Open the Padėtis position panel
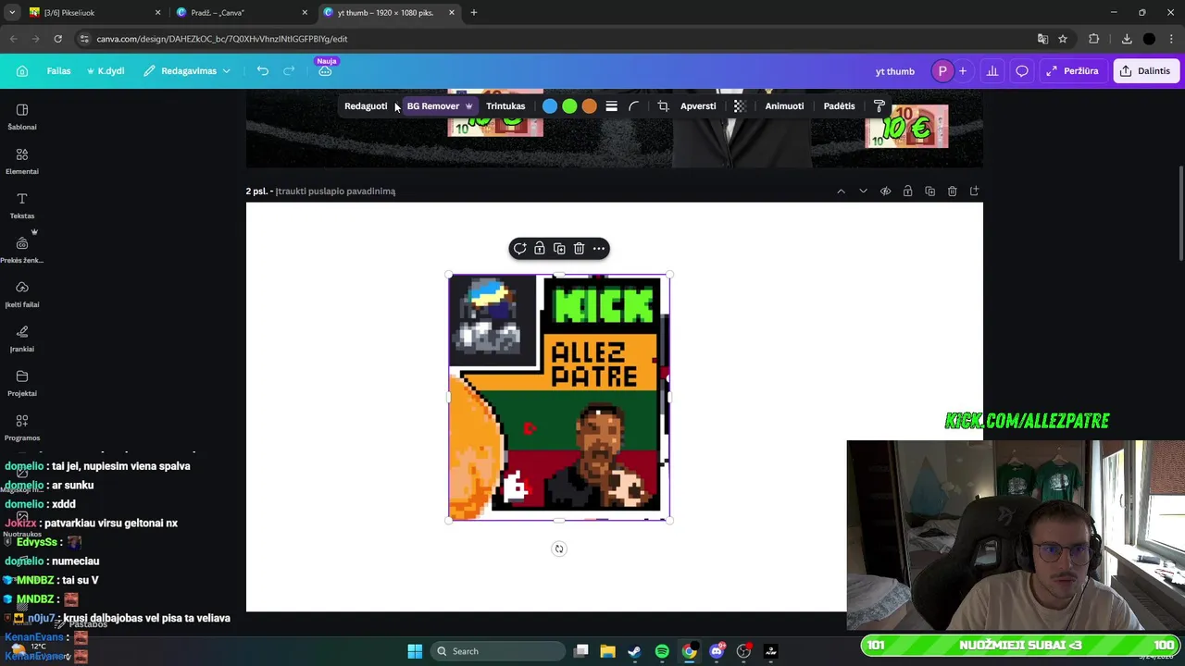Image resolution: width=1185 pixels, height=666 pixels. (839, 106)
